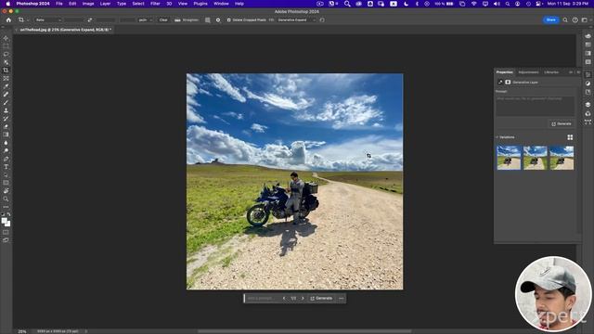Go to next variation arrow
Screen dimensions: 594x334
click(303, 299)
